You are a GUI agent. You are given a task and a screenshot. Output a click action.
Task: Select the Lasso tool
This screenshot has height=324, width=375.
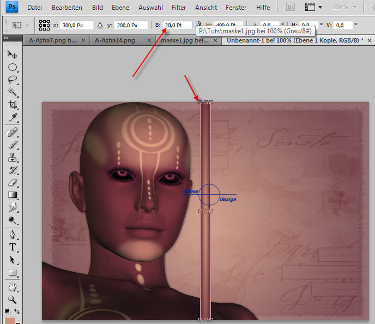[13, 80]
